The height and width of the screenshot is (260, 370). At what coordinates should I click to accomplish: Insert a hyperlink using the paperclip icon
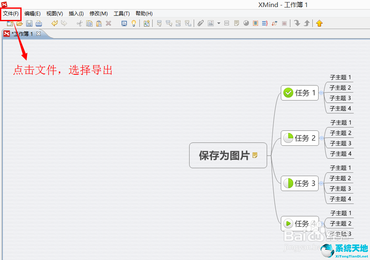(200, 23)
